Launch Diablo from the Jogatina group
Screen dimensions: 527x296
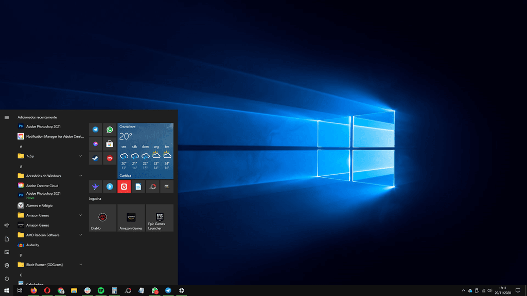pos(102,217)
